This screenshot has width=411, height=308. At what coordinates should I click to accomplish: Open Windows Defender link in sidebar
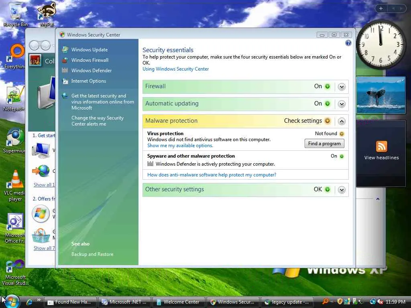point(92,71)
